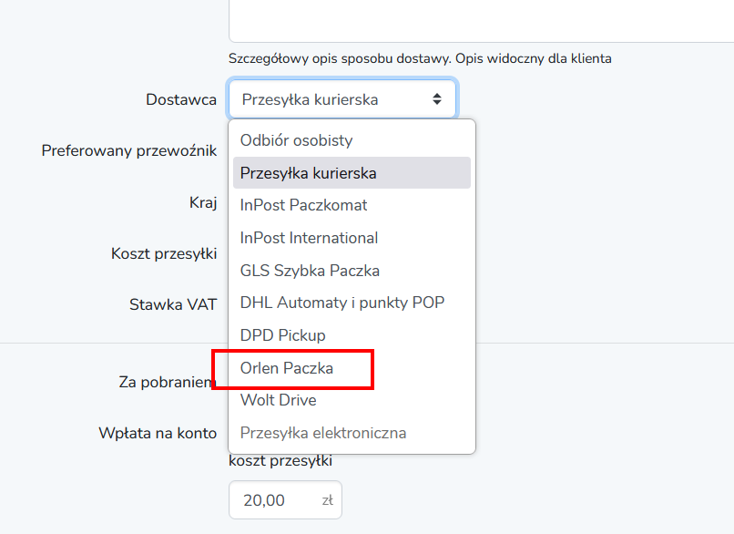Select InPost International in the dropdown
This screenshot has width=734, height=534.
click(x=309, y=238)
